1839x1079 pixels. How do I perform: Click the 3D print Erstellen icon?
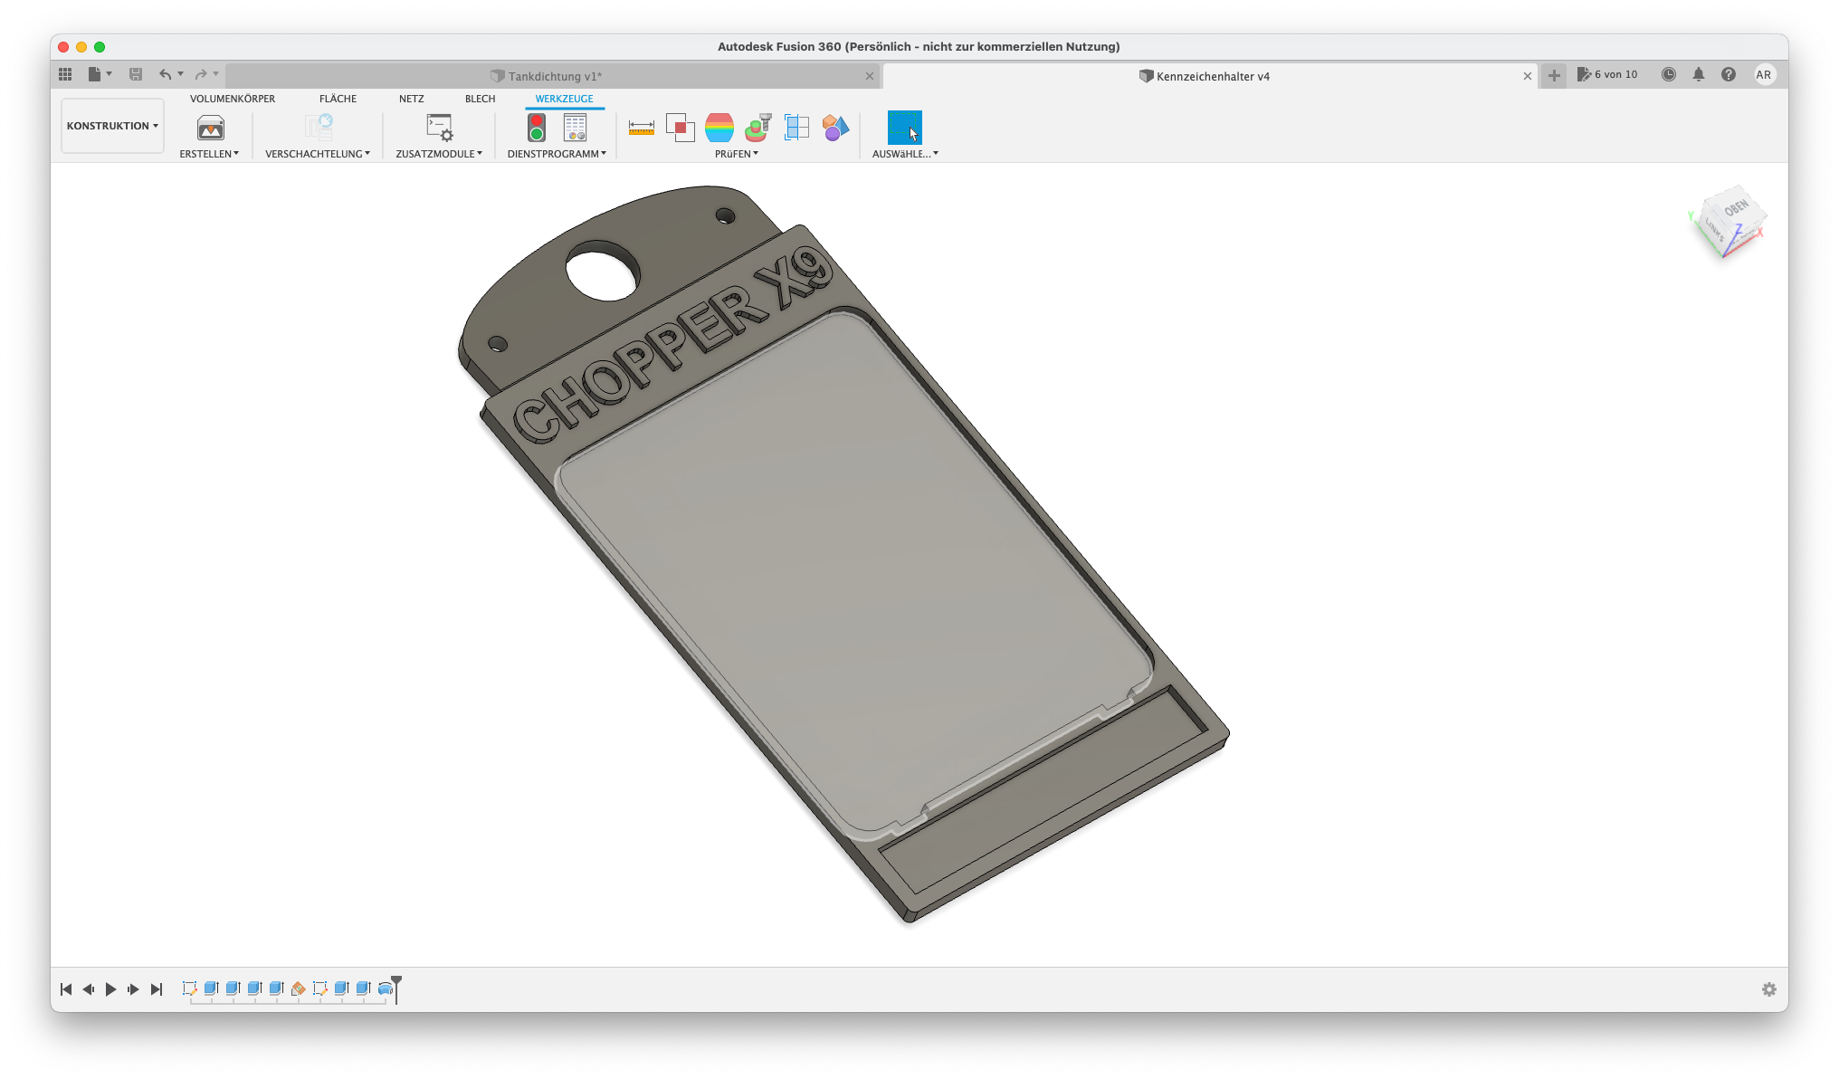210,128
